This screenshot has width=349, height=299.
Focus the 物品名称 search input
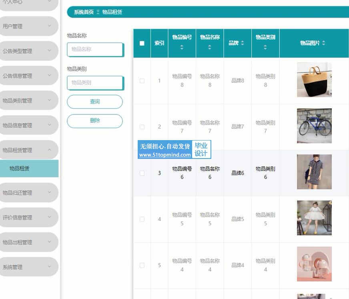95,49
